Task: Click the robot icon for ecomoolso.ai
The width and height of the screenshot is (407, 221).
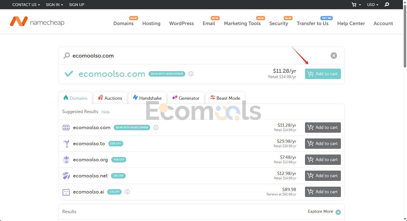Action: click(66, 192)
